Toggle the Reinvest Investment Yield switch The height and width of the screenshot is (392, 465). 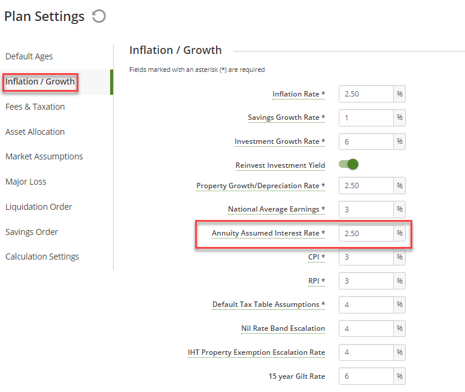[x=348, y=164]
